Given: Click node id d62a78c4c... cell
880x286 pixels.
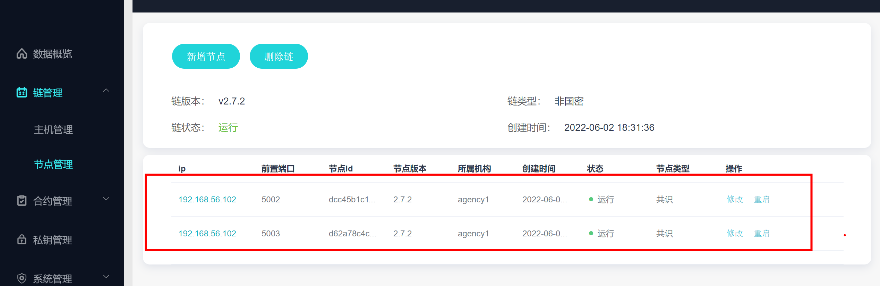Looking at the screenshot, I should point(352,234).
